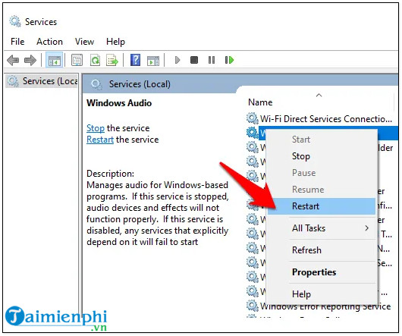This screenshot has height=336, width=402.
Task: Open the Action menu
Action: click(49, 42)
